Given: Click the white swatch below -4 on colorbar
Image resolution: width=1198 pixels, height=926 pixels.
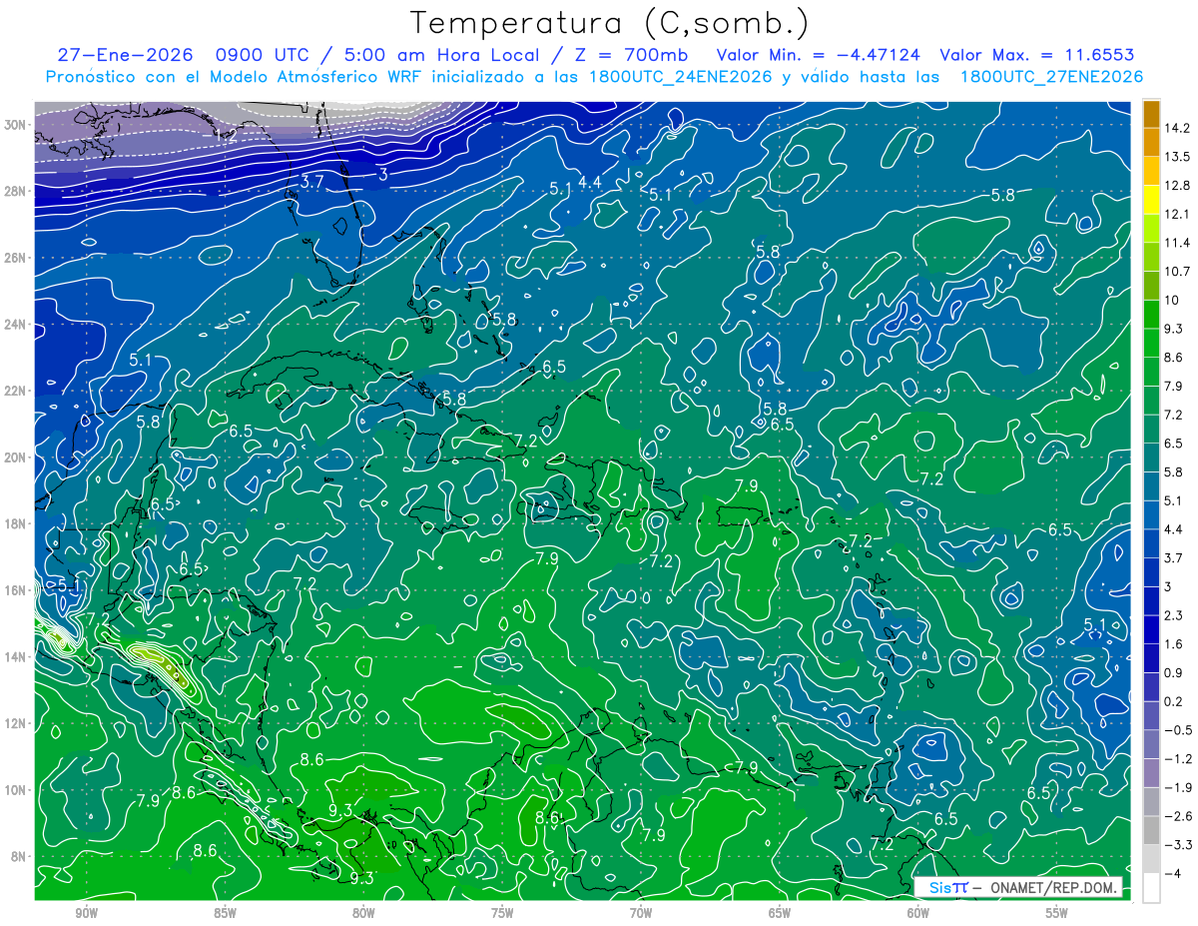Looking at the screenshot, I should pos(1151,887).
